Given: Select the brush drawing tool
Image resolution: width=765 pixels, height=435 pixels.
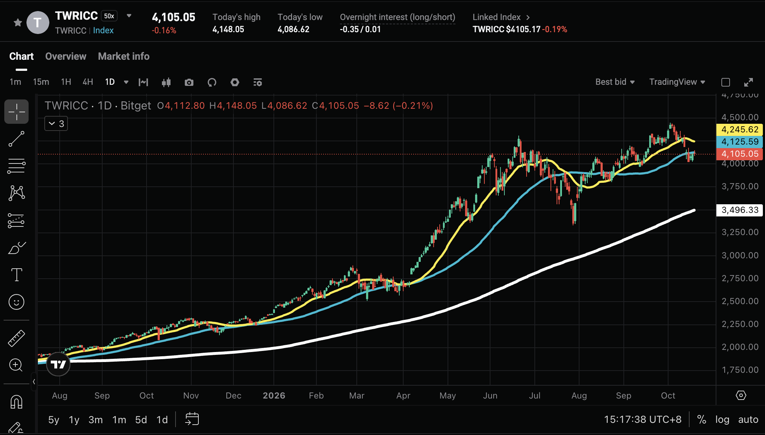Looking at the screenshot, I should click(16, 248).
